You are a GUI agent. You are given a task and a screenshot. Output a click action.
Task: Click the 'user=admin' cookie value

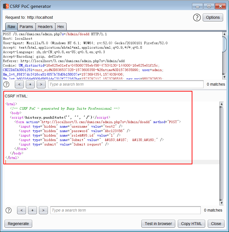pyautogui.click(x=152, y=70)
